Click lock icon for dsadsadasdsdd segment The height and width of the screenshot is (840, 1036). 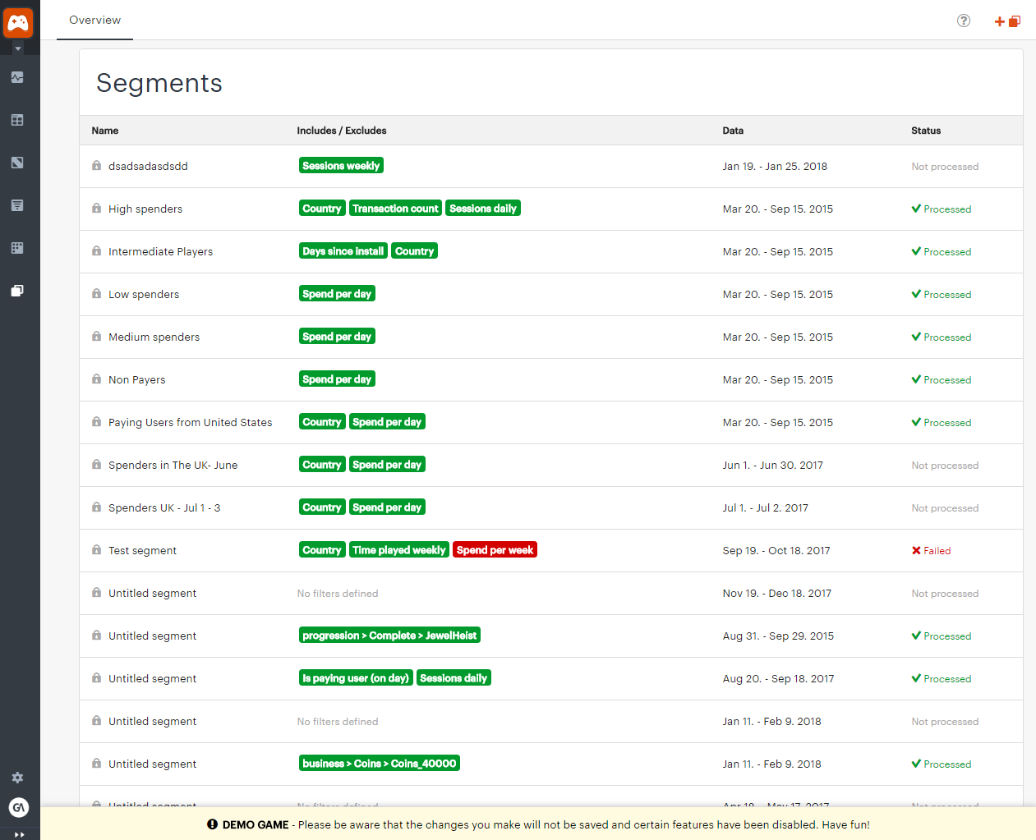(x=96, y=166)
